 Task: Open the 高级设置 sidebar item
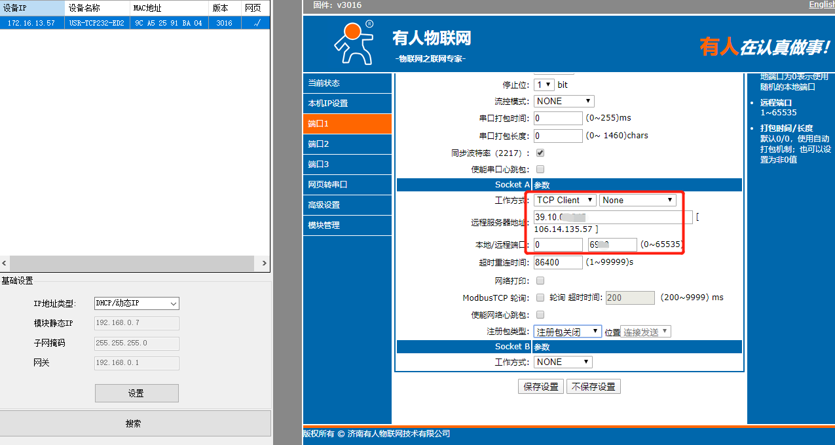tap(347, 205)
